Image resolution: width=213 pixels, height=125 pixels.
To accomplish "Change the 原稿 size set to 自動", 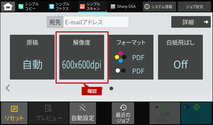I will [32, 57].
